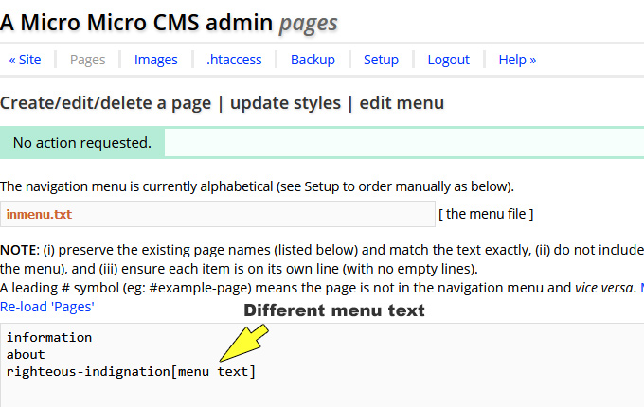The image size is (644, 407).
Task: Click the Logout link
Action: 448,60
